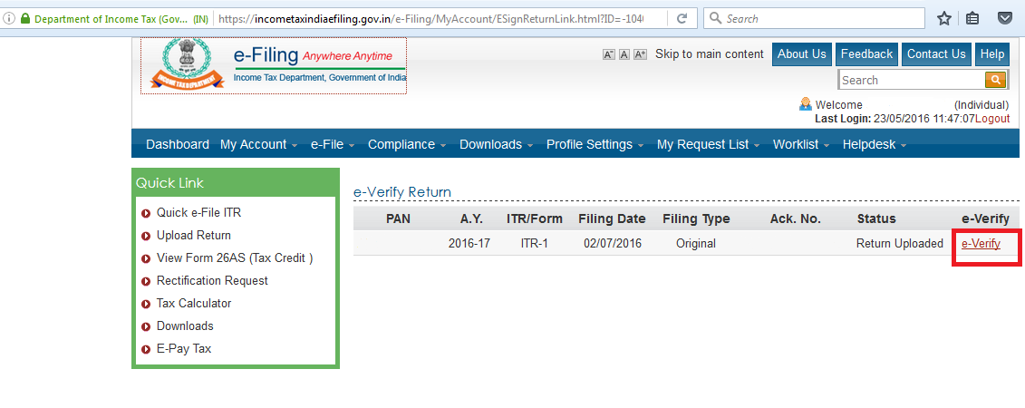Open the Profile Settings dropdown
The height and width of the screenshot is (408, 1025).
[x=595, y=145]
